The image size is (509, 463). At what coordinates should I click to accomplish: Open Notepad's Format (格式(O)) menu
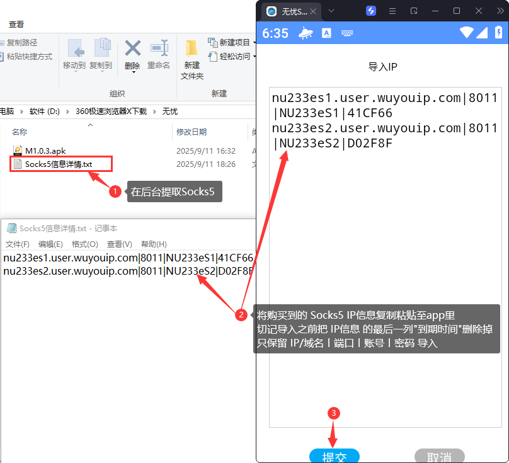point(84,244)
